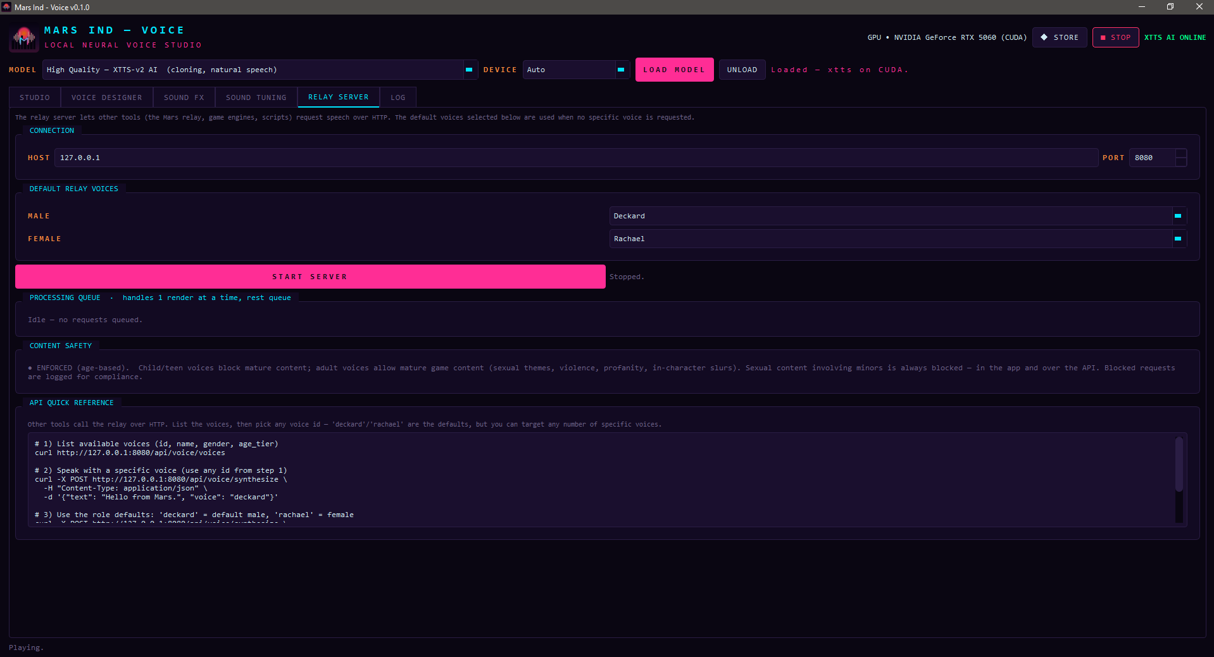Expand the Model dropdown arrow indicator
The height and width of the screenshot is (657, 1214).
(469, 70)
